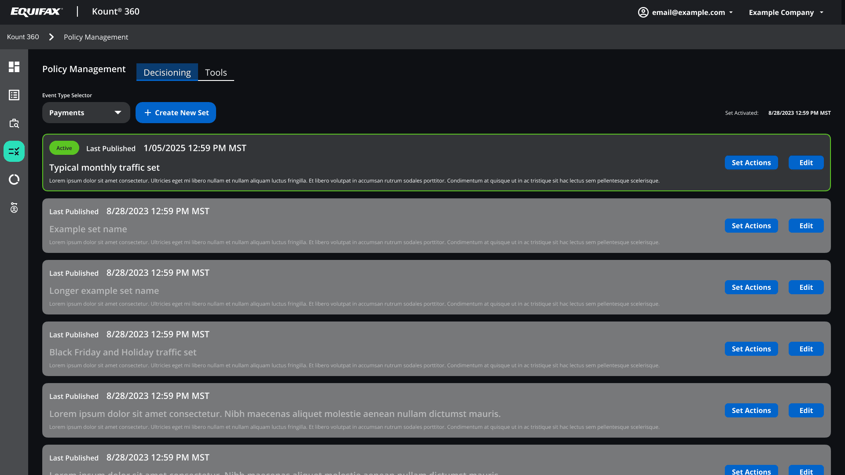The width and height of the screenshot is (845, 475).
Task: Edit the Longer example set name
Action: coord(806,287)
